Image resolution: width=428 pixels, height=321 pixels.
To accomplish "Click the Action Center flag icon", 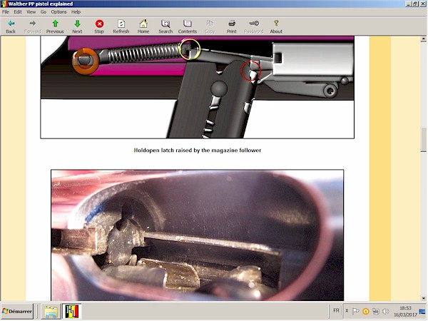I will [x=356, y=311].
